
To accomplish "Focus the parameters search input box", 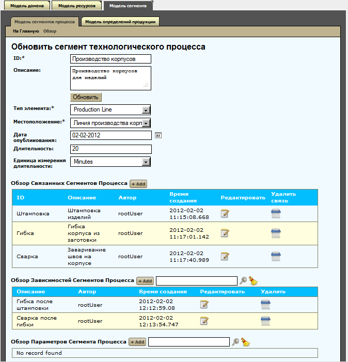I will pyautogui.click(x=189, y=342).
